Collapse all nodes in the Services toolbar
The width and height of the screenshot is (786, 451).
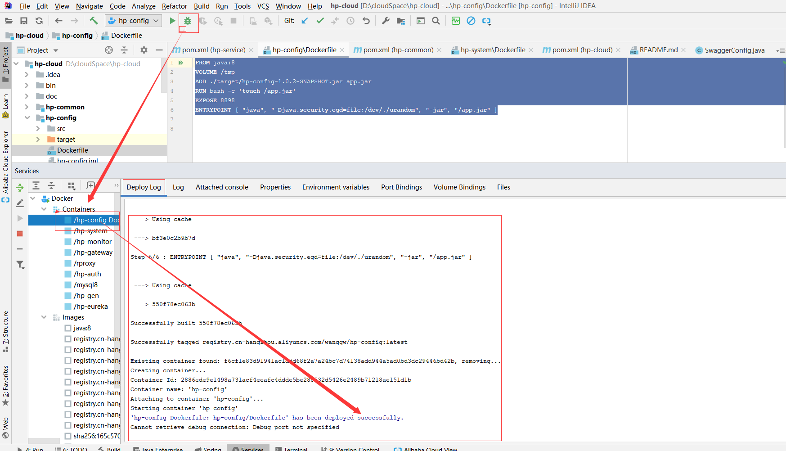coord(51,185)
